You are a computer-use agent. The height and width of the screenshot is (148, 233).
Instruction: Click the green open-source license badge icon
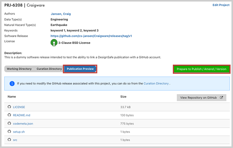pos(54,43)
